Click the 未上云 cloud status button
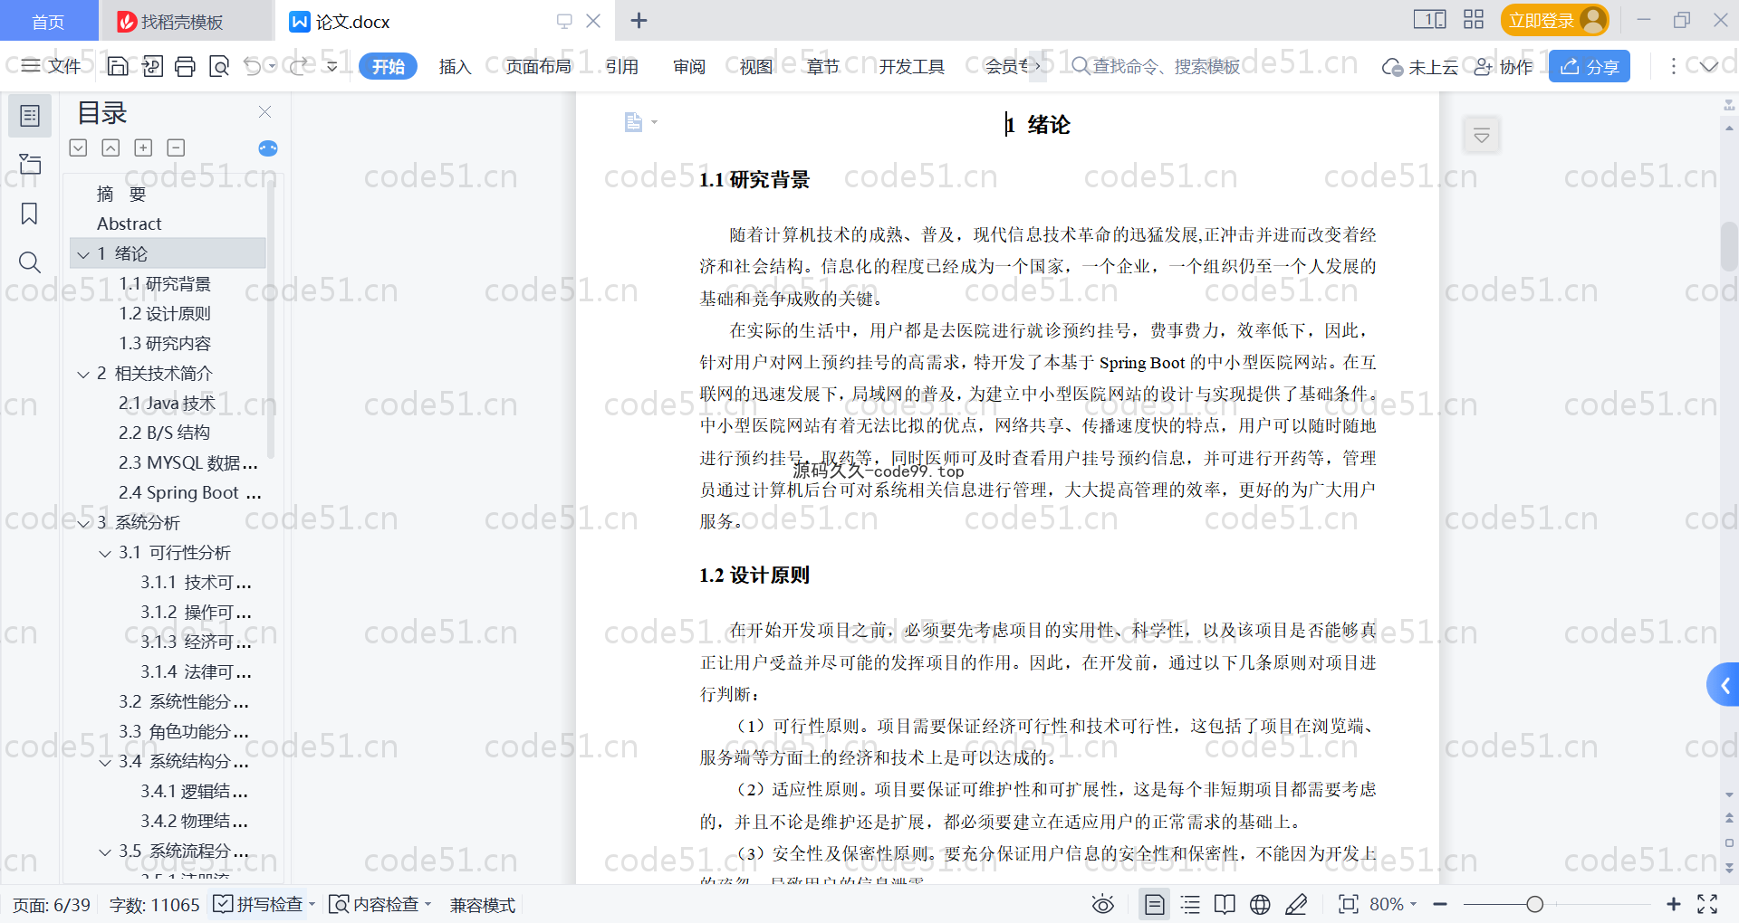1739x923 pixels. [x=1420, y=66]
